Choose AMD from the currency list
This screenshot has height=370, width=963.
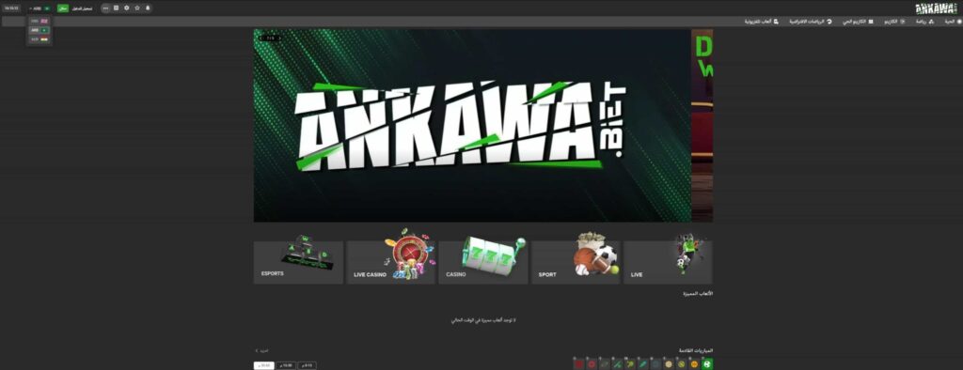[x=39, y=30]
